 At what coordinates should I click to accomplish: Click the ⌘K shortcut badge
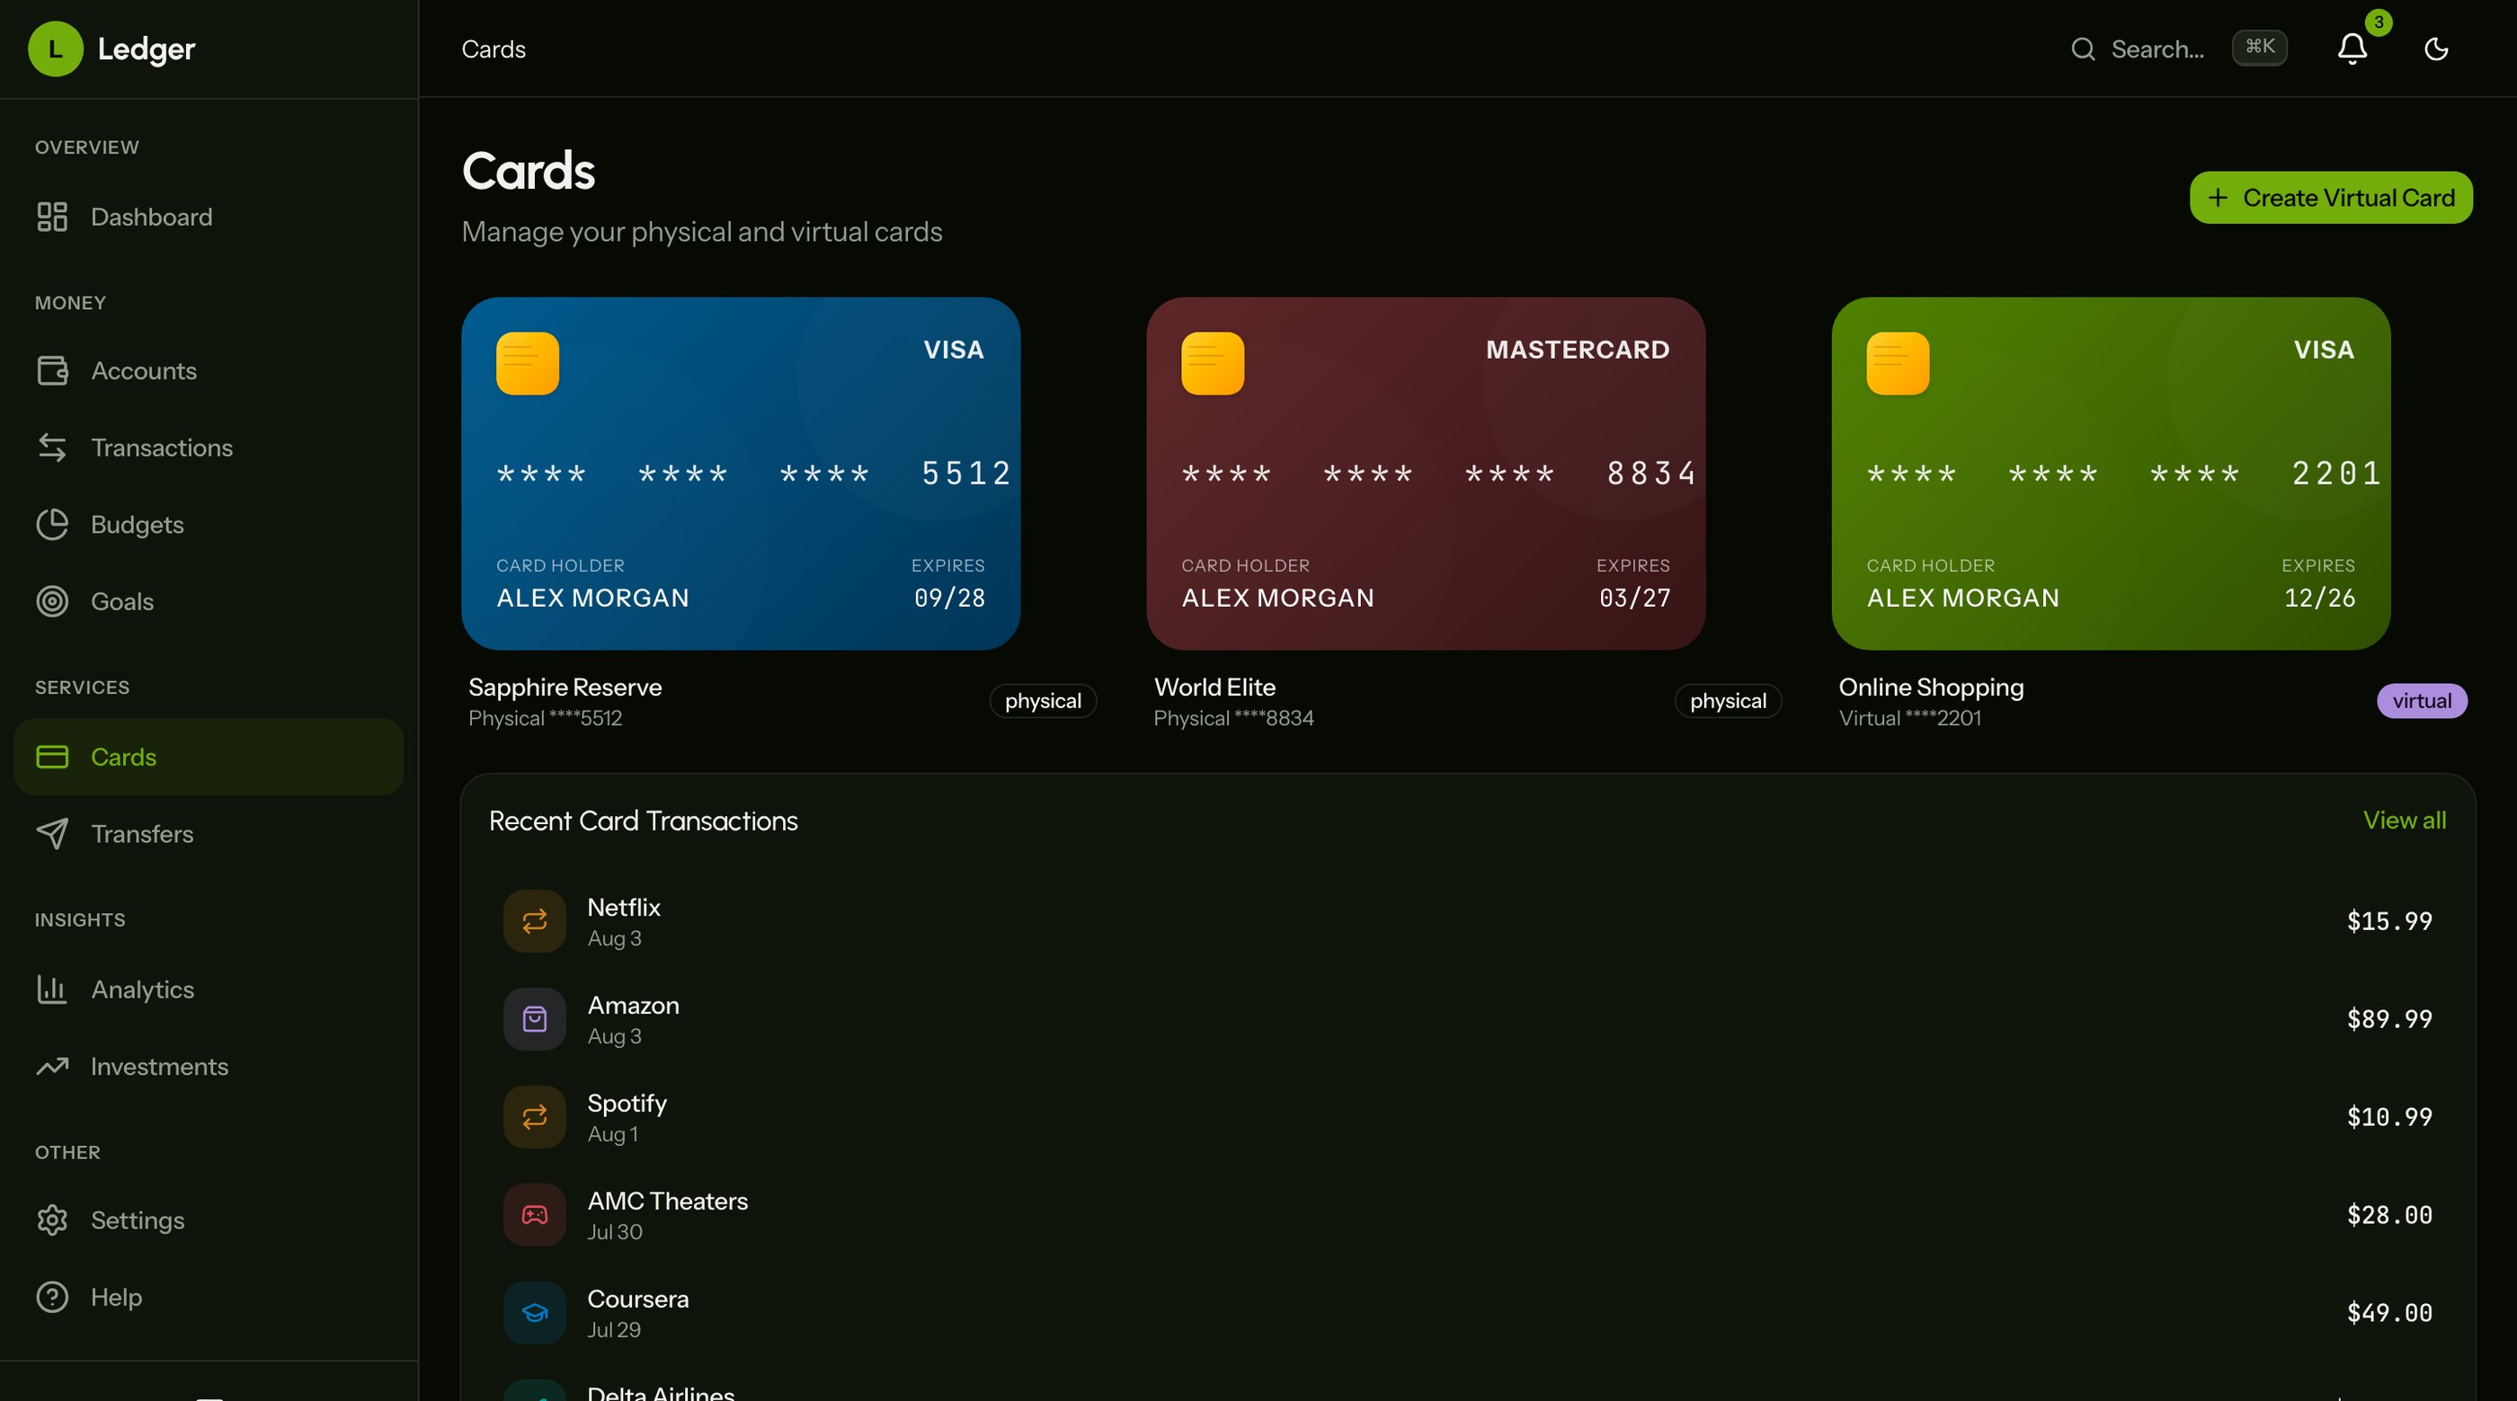(x=2259, y=47)
